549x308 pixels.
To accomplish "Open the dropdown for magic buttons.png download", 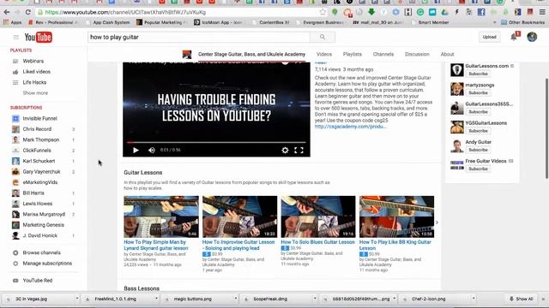I will (x=235, y=299).
